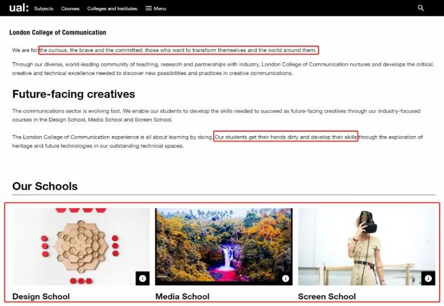Click the hexagon wooden pattern thumbnail

point(80,246)
